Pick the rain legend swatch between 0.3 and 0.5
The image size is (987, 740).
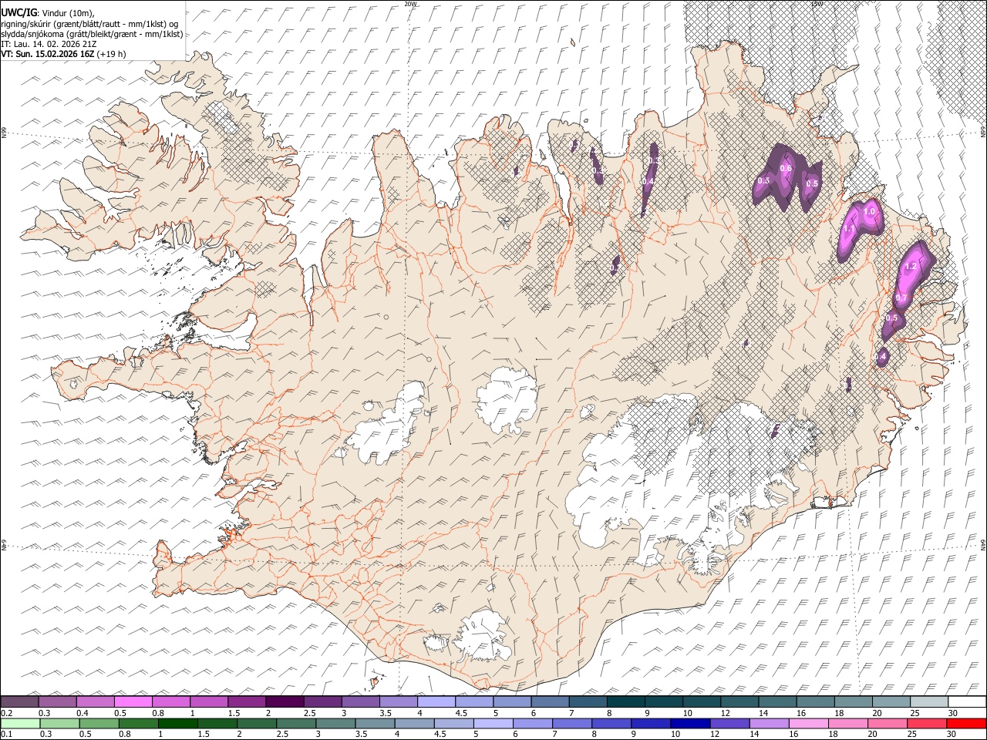click(59, 723)
